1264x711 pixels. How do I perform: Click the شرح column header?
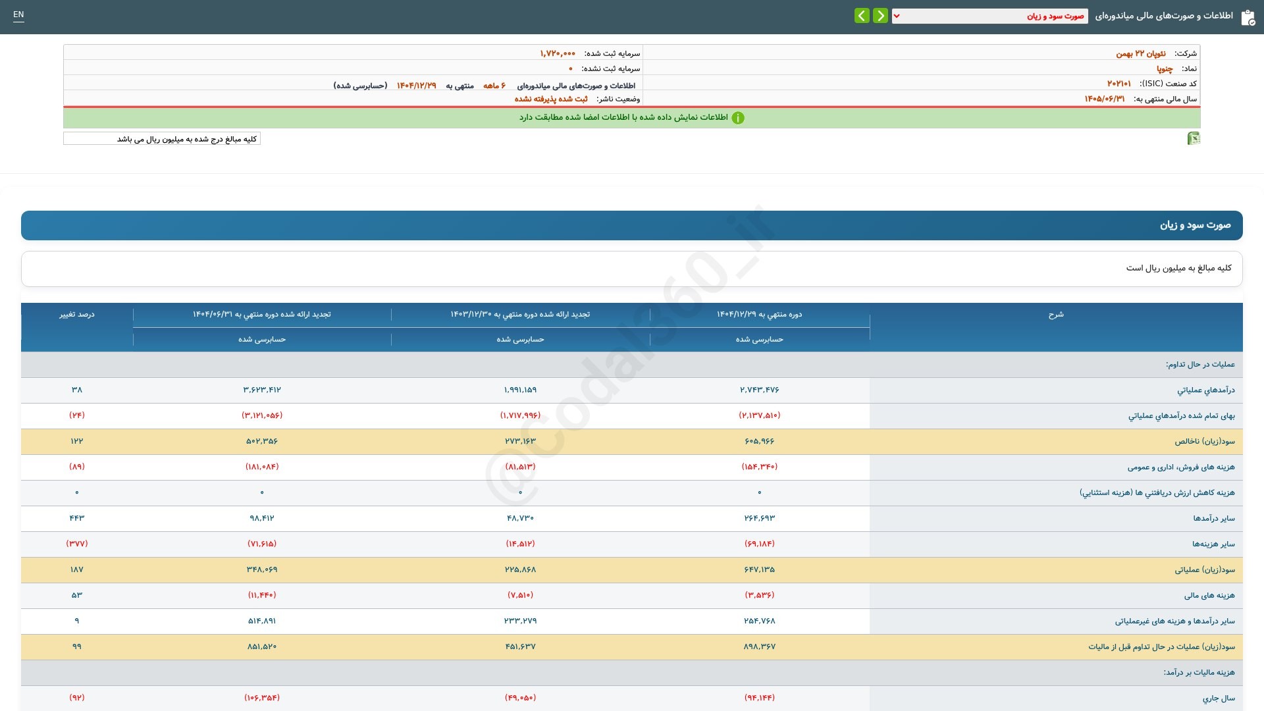tap(1056, 315)
